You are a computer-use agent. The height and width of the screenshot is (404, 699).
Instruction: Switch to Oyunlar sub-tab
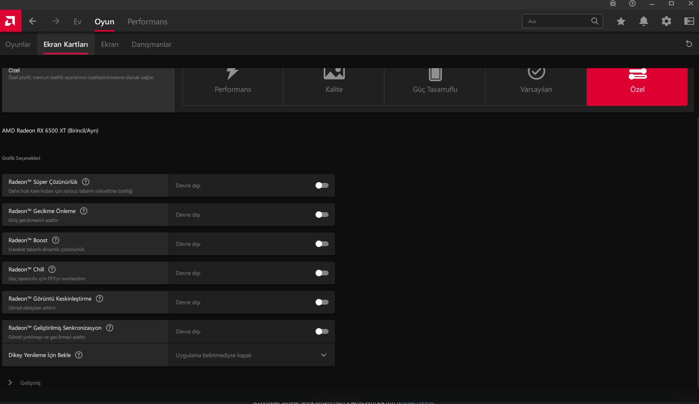[18, 44]
